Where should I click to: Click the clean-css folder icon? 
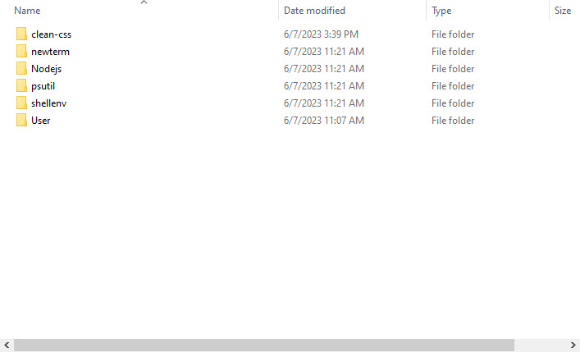tap(21, 34)
